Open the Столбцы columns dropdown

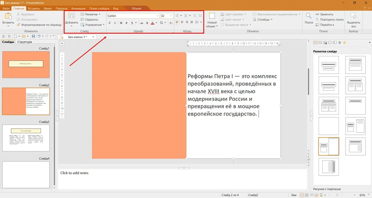[263, 20]
